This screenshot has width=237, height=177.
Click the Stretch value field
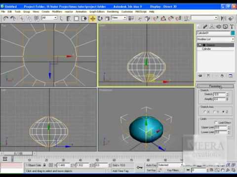tap(219, 94)
